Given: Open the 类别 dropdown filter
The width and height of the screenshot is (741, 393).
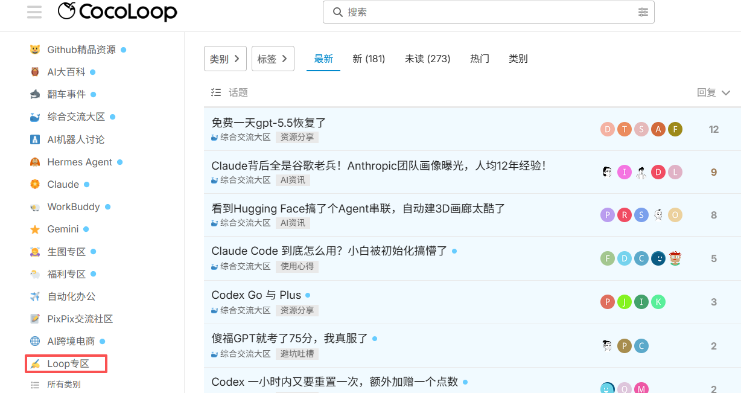Looking at the screenshot, I should tap(225, 59).
